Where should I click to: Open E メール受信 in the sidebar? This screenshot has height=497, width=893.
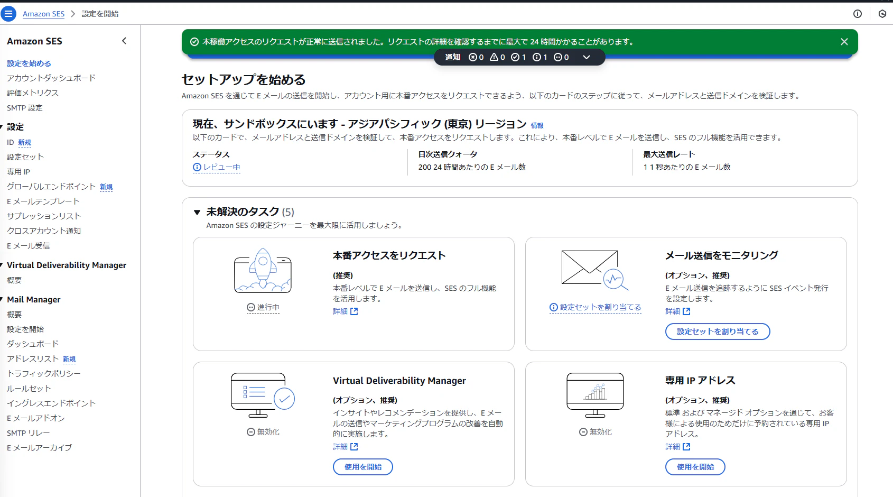29,246
